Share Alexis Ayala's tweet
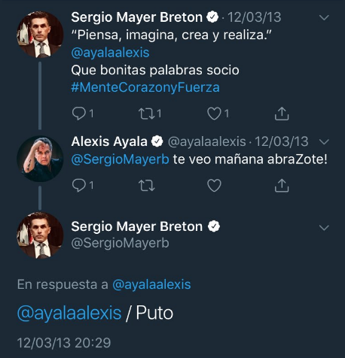 click(282, 186)
